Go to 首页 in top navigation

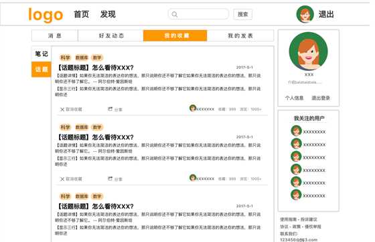(x=81, y=14)
